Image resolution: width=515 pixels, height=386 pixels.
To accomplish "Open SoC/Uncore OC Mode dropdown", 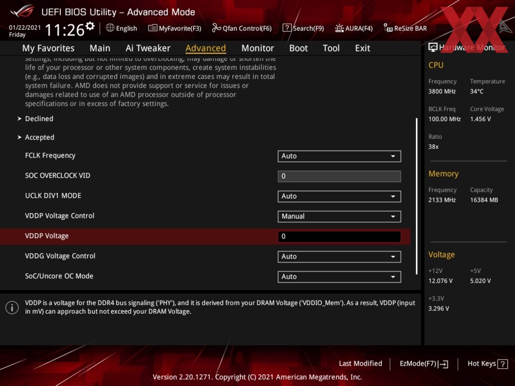I will [x=339, y=276].
